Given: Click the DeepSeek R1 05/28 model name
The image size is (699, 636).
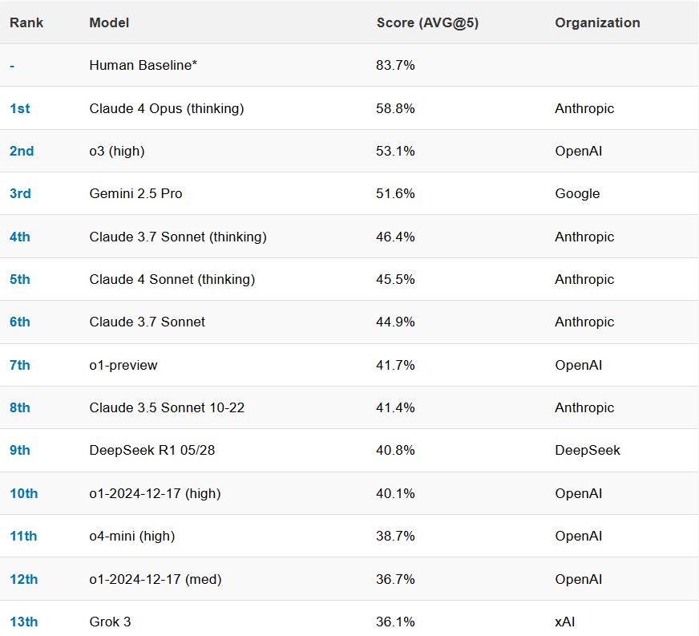Looking at the screenshot, I should click(x=152, y=450).
